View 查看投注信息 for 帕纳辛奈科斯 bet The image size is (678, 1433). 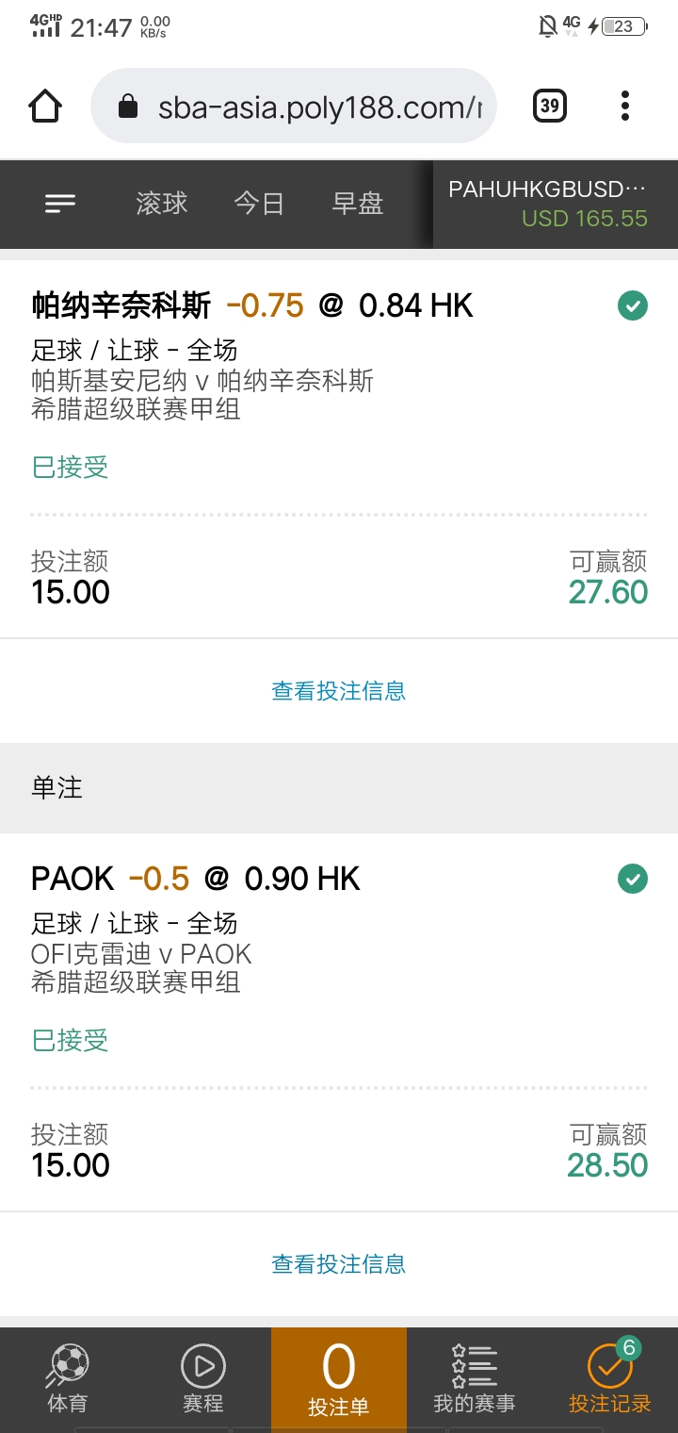[339, 691]
